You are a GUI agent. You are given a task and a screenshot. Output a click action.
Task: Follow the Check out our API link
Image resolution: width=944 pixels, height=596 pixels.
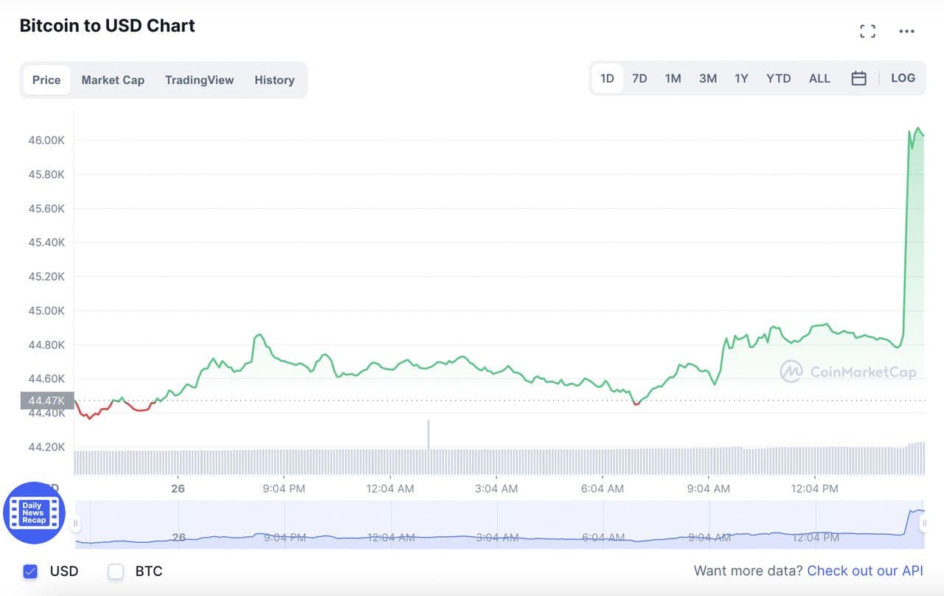865,571
